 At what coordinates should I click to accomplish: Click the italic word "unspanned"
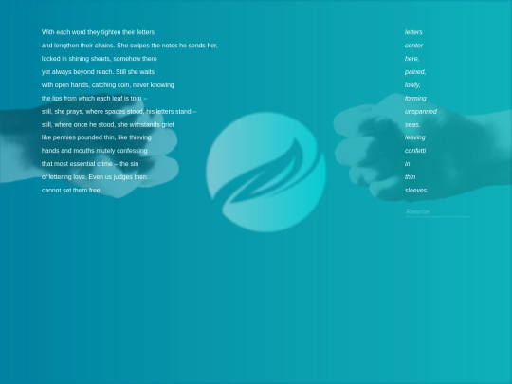(421, 112)
